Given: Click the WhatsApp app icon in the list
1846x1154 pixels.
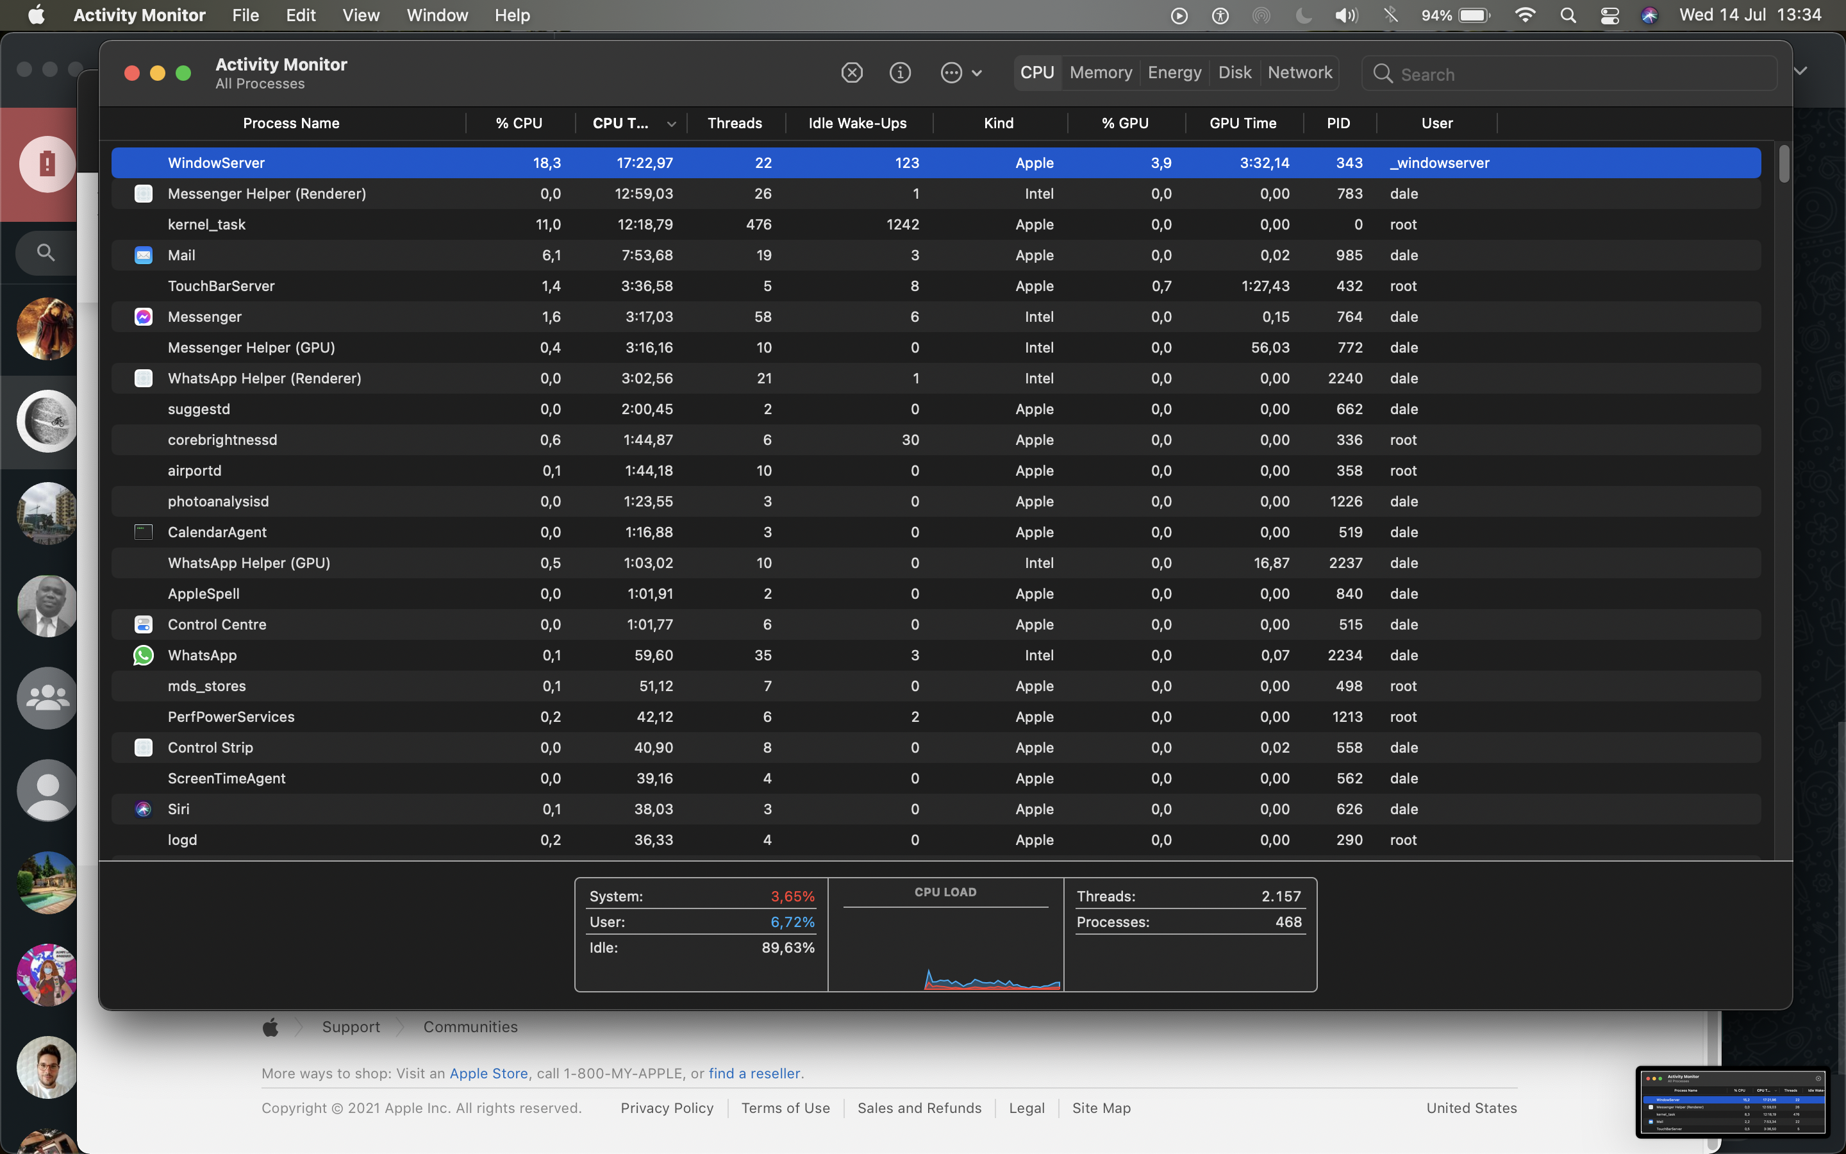Looking at the screenshot, I should (x=144, y=655).
